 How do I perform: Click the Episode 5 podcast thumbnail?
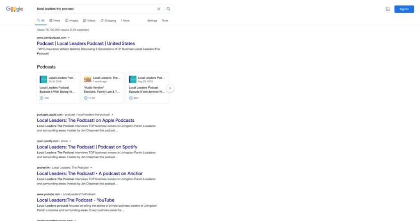pos(132,79)
